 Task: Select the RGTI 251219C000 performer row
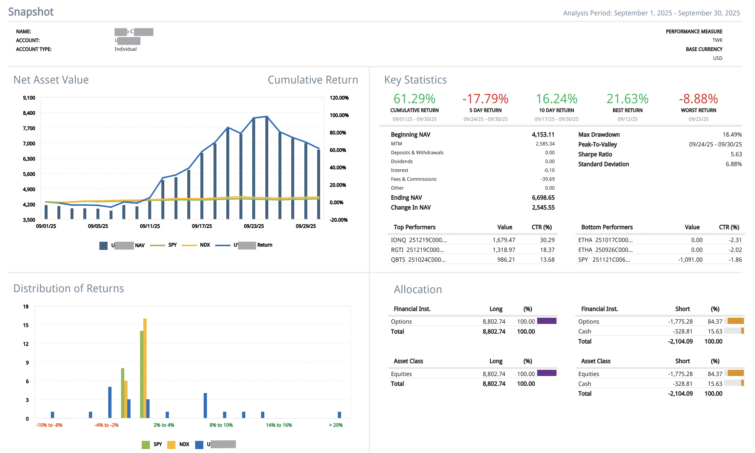point(417,250)
